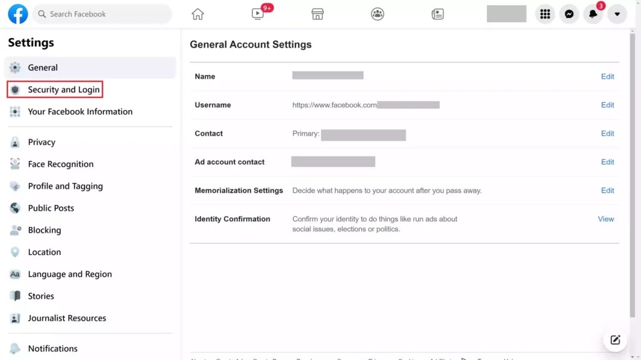This screenshot has height=360, width=641.
Task: Select Your Facebook Information in the sidebar
Action: tap(80, 111)
